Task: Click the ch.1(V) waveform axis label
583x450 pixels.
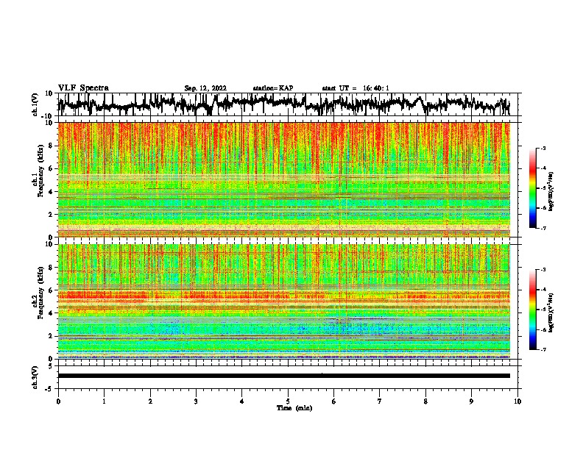Action: coord(35,104)
